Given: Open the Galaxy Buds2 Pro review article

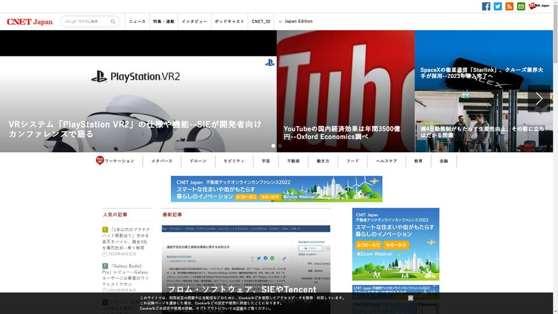Looking at the screenshot, I should pos(126,275).
